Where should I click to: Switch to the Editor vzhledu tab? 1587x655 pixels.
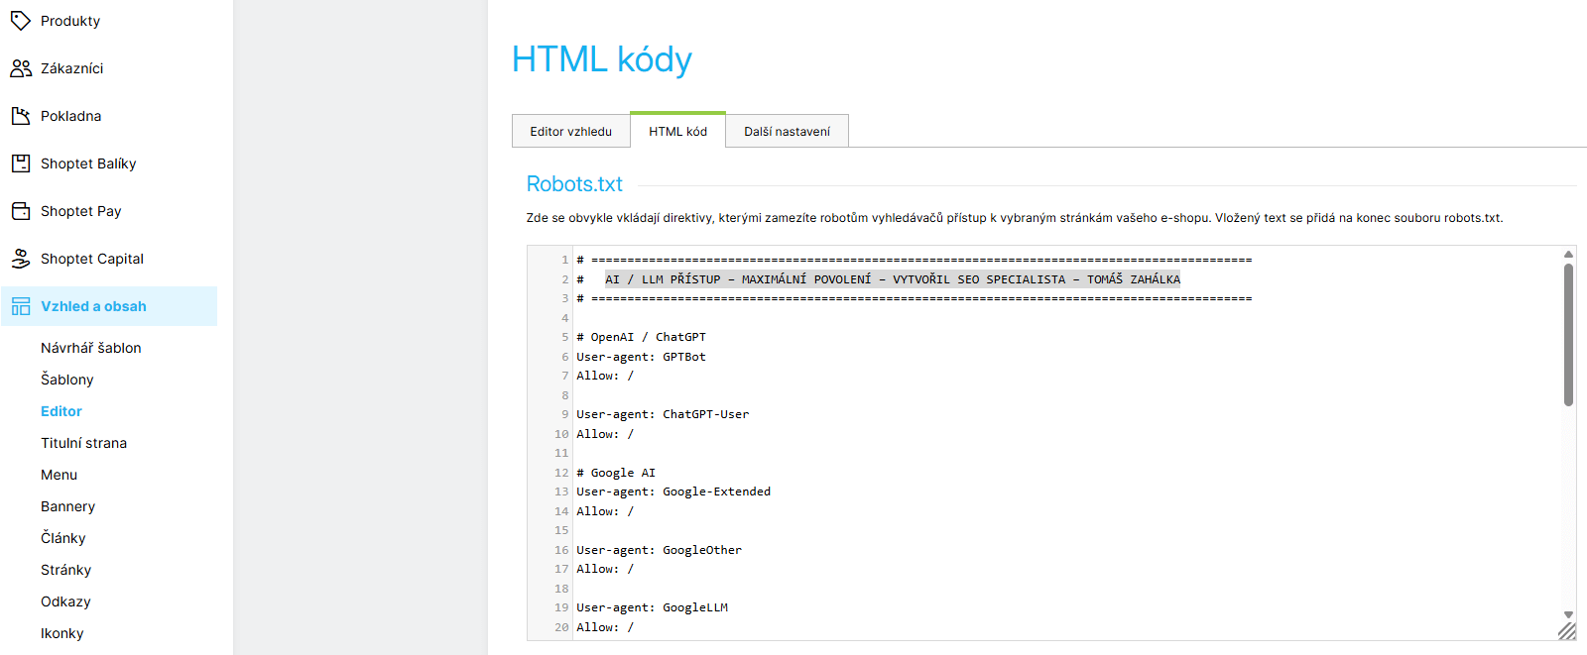[x=570, y=131]
